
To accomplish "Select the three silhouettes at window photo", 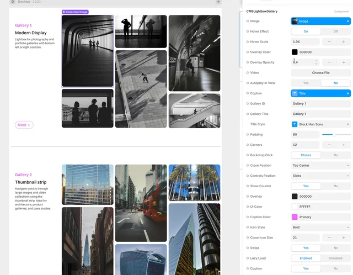I will 88,108.
